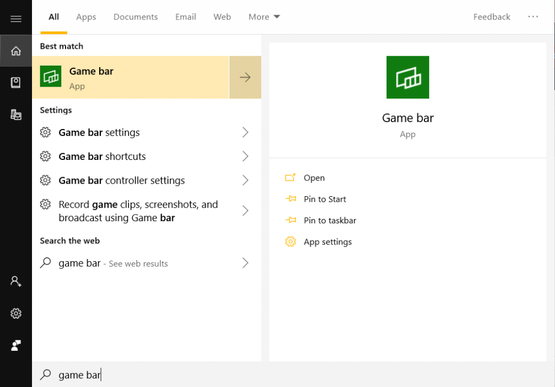Open Record game clips, screenshots result
Screen dimensions: 555x387
pos(146,211)
